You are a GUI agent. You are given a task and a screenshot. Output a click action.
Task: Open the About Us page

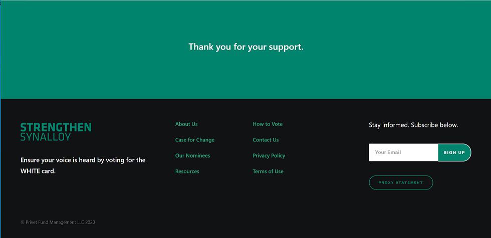click(186, 124)
